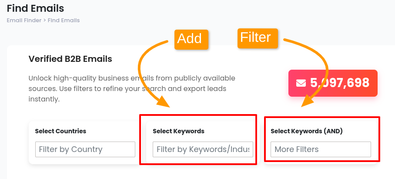This screenshot has width=395, height=179.
Task: Click the Verified B2B Emails heading
Action: tap(70, 58)
